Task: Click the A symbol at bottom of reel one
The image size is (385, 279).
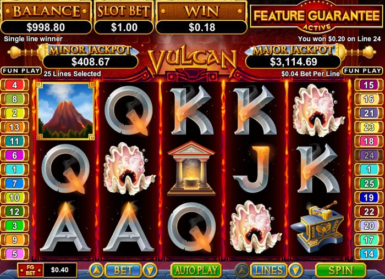Action: point(65,227)
